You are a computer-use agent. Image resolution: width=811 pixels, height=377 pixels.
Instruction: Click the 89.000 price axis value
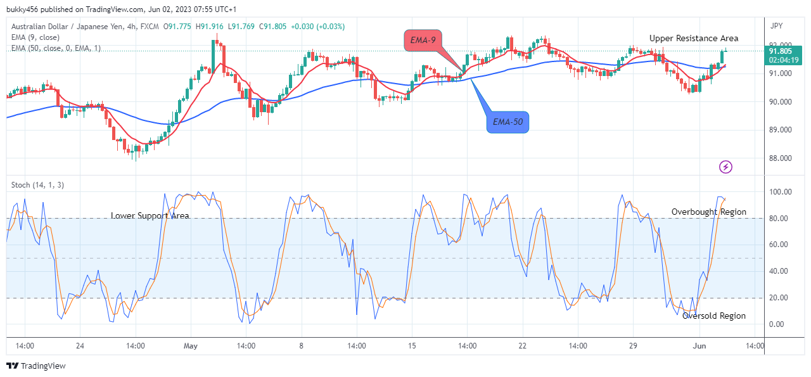(781, 130)
